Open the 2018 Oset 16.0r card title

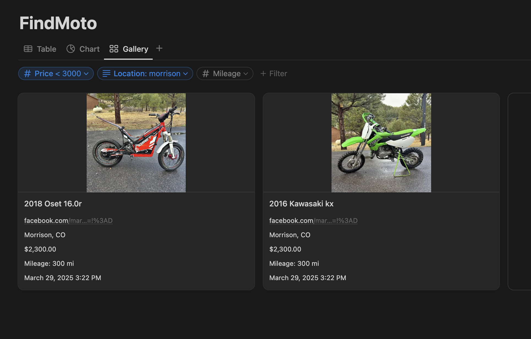pyautogui.click(x=53, y=204)
